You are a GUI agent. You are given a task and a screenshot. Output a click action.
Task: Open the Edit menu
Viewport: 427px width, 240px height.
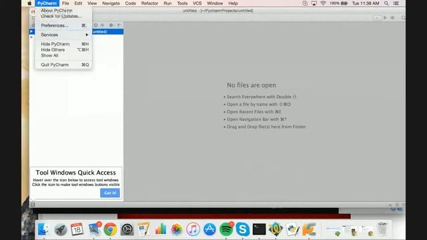[x=78, y=3]
